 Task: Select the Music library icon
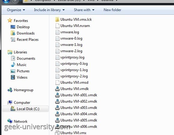coord(13,65)
